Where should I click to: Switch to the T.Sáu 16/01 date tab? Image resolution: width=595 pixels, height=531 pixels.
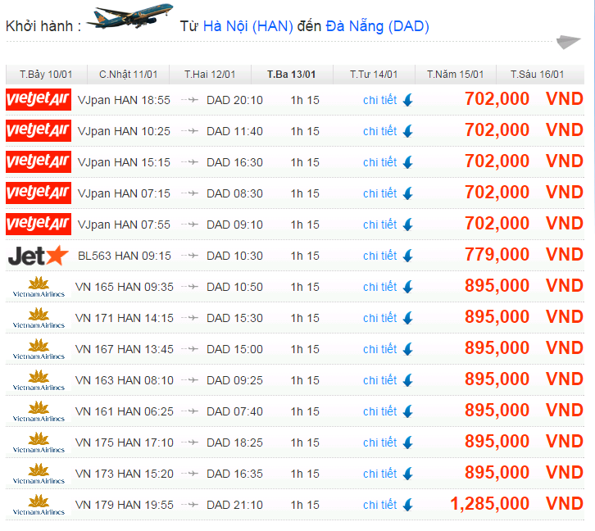(x=537, y=75)
